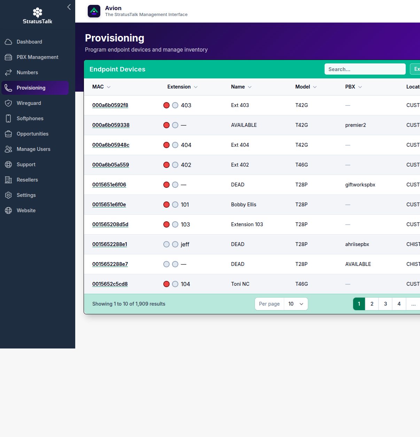
Task: Go to Numbers section
Action: point(35,72)
